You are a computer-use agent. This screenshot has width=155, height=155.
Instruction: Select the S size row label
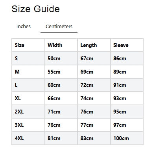tap(16, 58)
